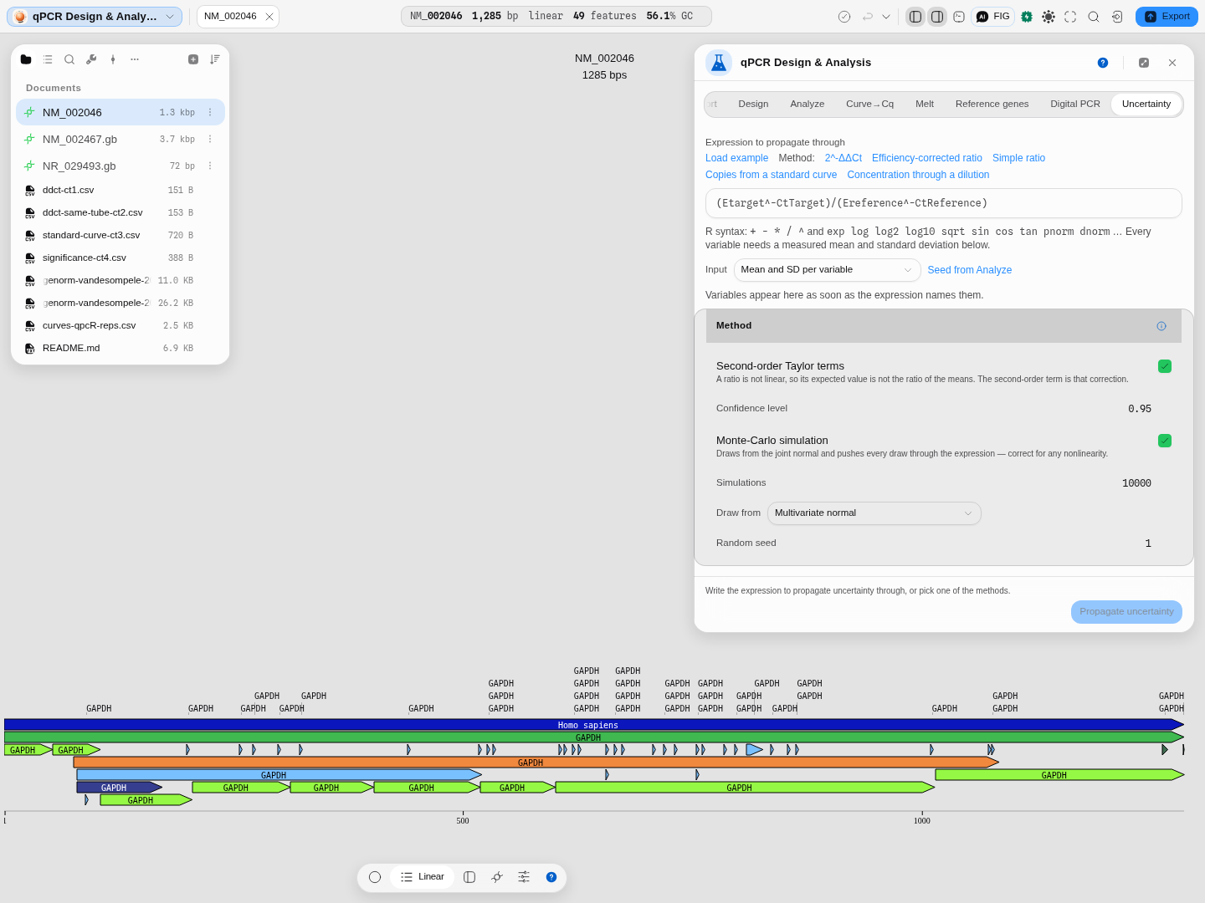Toggle the right sidebar panel button
Viewport: 1205px width, 903px height.
click(937, 17)
